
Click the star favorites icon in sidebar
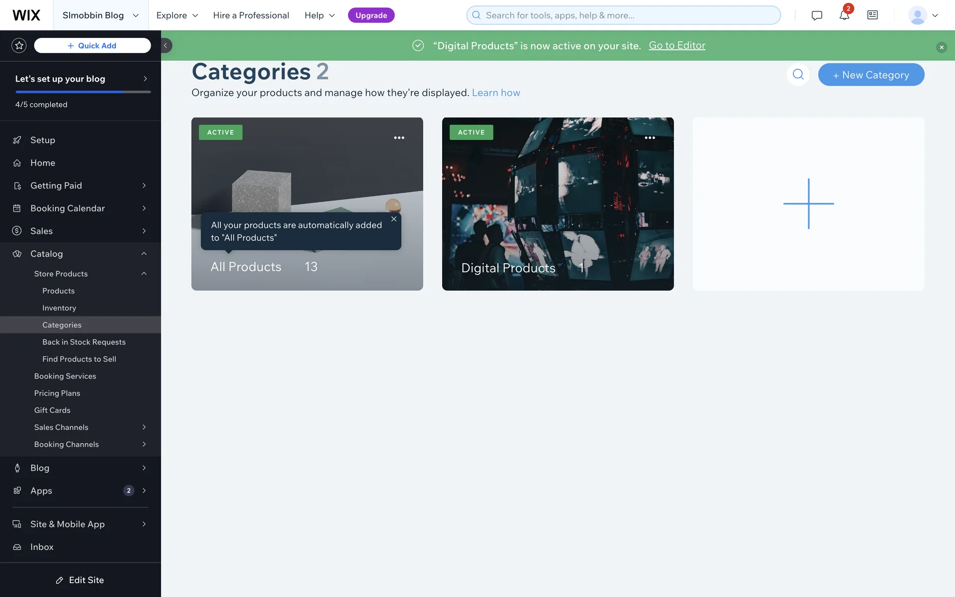point(19,46)
